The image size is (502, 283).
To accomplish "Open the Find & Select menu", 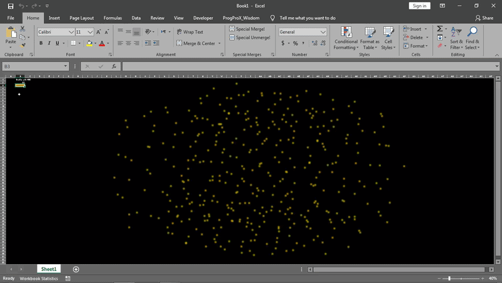I will click(x=473, y=38).
